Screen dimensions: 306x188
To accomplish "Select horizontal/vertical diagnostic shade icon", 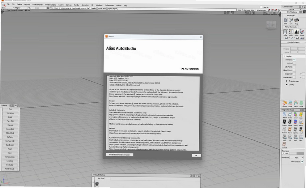I will click(290, 122).
